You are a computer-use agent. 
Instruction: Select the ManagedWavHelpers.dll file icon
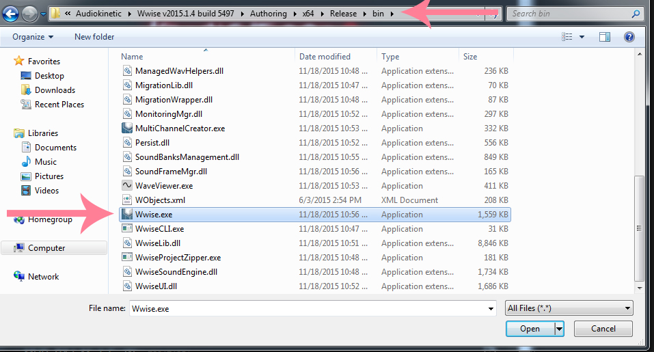point(127,71)
